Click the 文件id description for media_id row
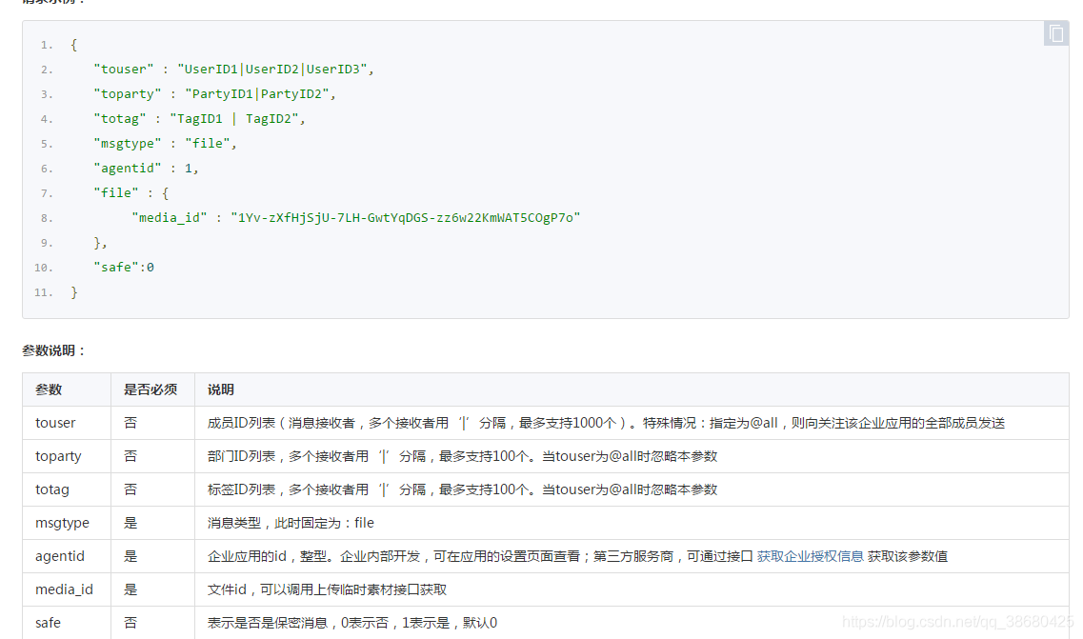The image size is (1083, 639). (327, 589)
